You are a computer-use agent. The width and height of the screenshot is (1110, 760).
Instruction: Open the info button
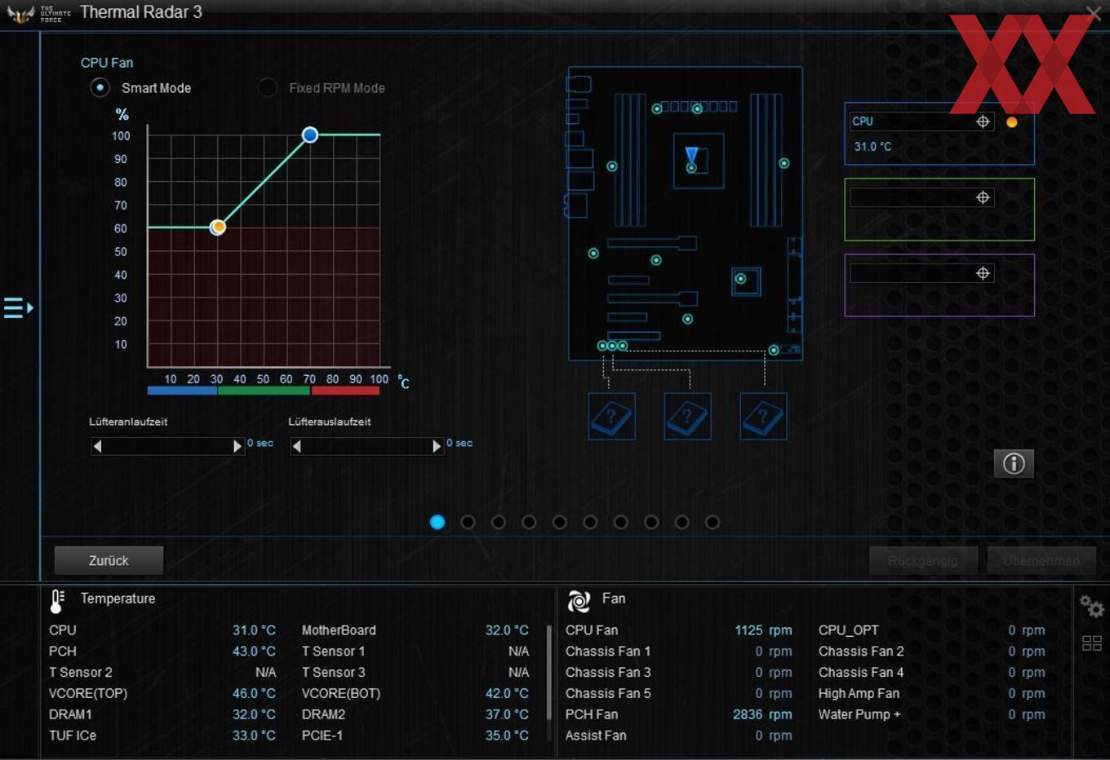coord(1014,463)
